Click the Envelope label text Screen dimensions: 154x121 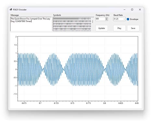[134, 19]
